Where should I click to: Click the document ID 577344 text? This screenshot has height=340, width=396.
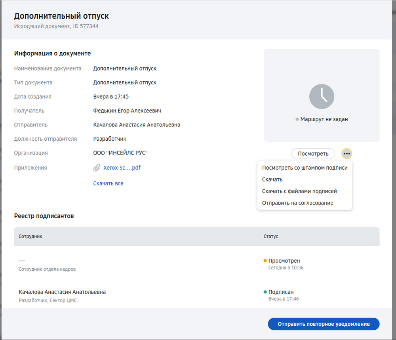[80, 26]
